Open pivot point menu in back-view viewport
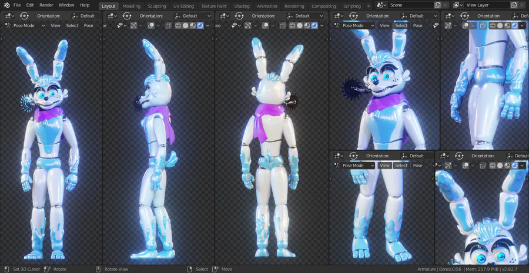Screen dimensions: 529x273 click(x=239, y=16)
